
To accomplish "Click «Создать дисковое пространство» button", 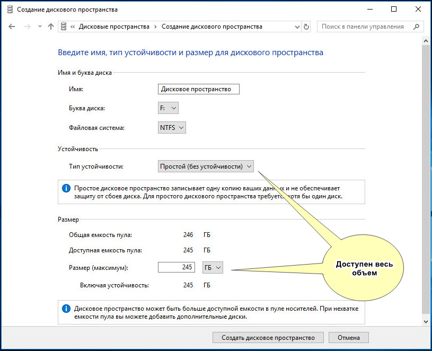I will 268,338.
